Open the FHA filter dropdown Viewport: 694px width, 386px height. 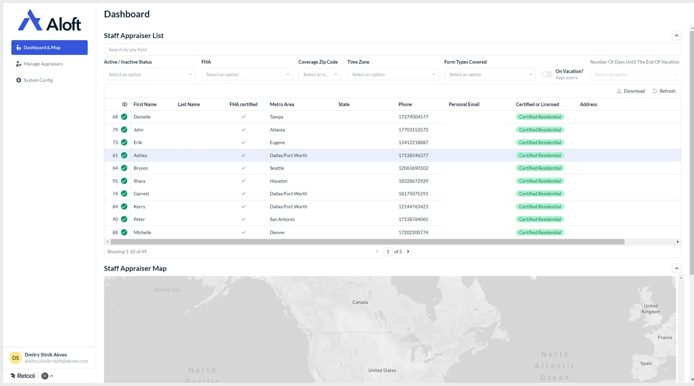point(247,74)
